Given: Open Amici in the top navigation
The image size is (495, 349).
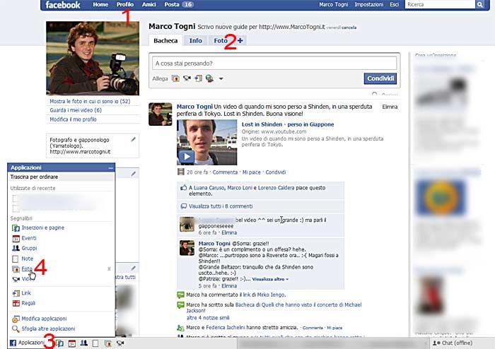Looking at the screenshot, I should click(148, 4).
